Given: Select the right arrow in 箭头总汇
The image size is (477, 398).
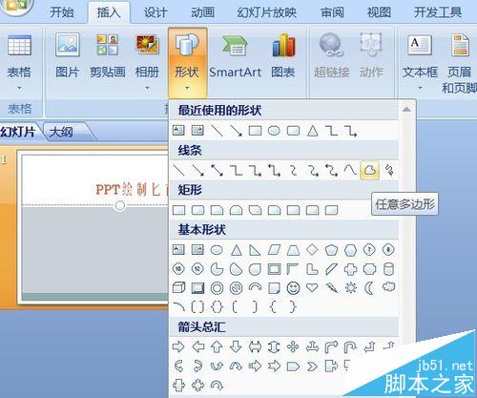Looking at the screenshot, I should 178,346.
